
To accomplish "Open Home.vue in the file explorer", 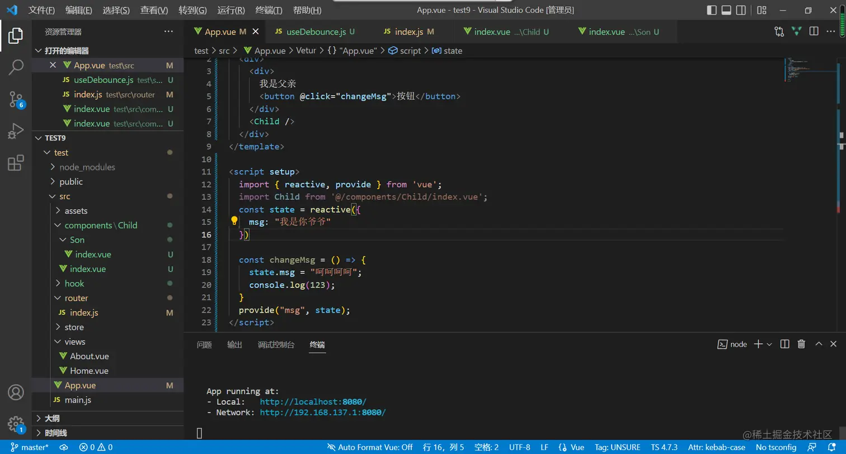I will click(89, 371).
